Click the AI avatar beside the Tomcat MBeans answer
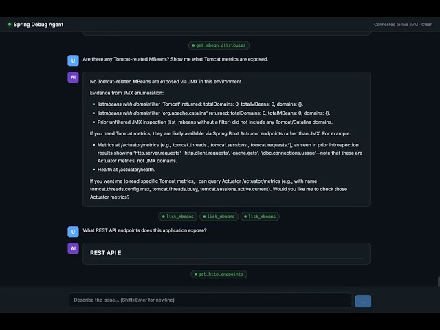440x330 pixels. click(x=73, y=77)
